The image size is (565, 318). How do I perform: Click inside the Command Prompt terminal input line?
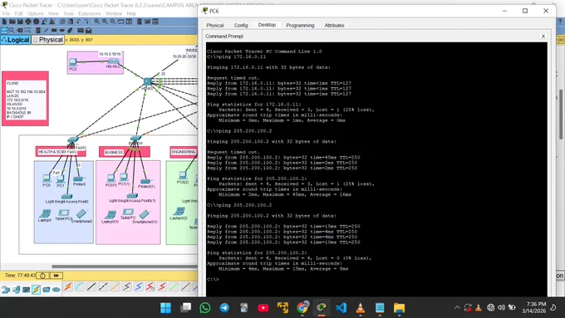(x=376, y=279)
